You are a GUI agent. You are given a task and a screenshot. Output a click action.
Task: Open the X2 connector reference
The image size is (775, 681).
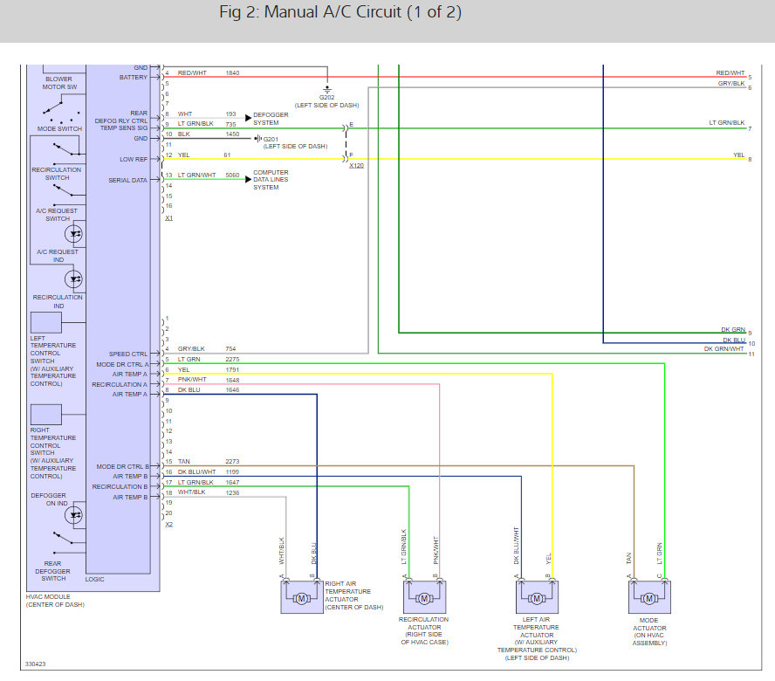[x=169, y=525]
